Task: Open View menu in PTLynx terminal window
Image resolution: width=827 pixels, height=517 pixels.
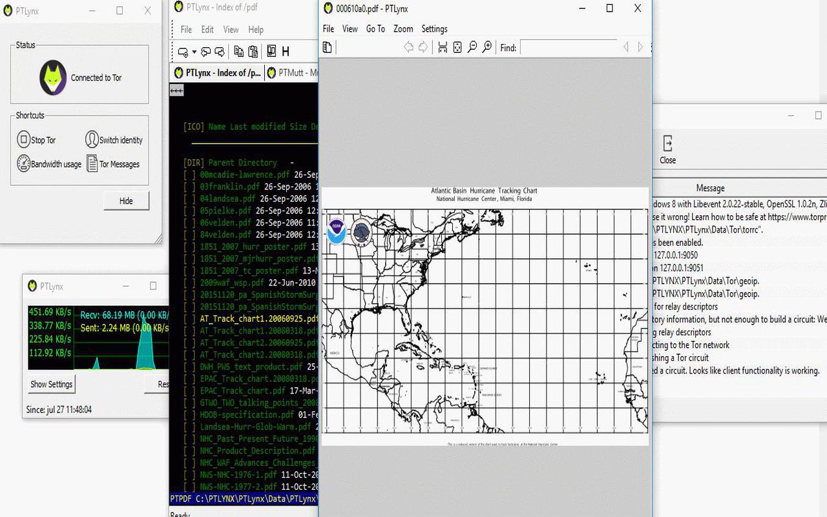Action: pyautogui.click(x=231, y=29)
